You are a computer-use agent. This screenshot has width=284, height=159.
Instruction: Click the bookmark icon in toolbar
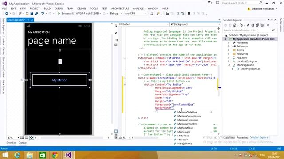[189, 14]
